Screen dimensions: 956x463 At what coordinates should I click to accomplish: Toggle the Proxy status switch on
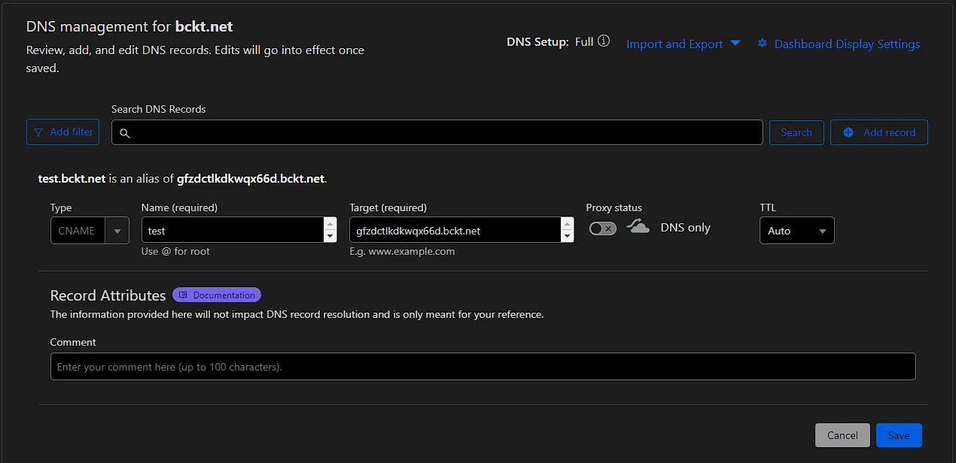click(602, 228)
